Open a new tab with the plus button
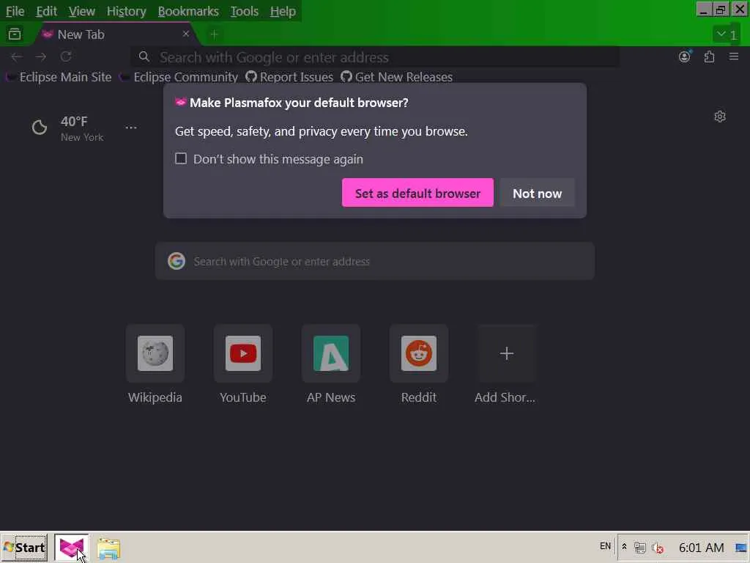This screenshot has width=750, height=563. [215, 34]
